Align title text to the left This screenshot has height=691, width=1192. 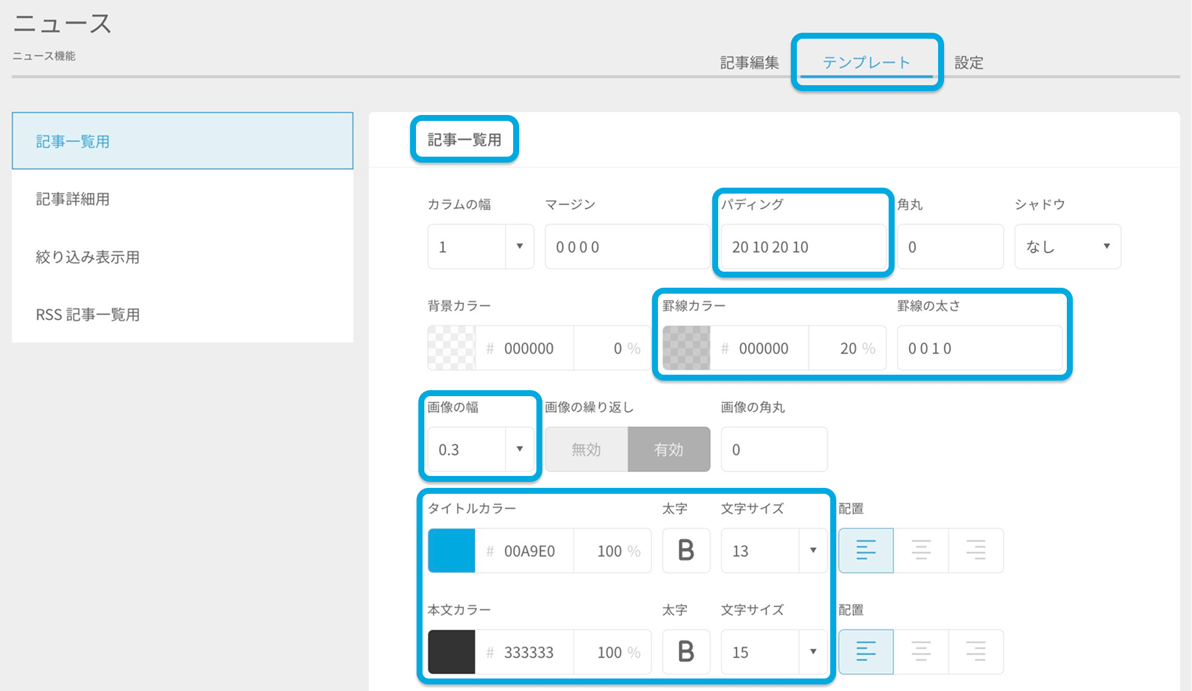[866, 550]
